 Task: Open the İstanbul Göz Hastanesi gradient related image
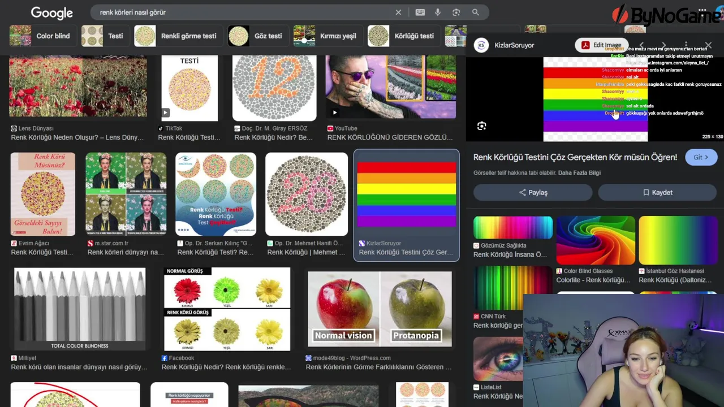[678, 240]
